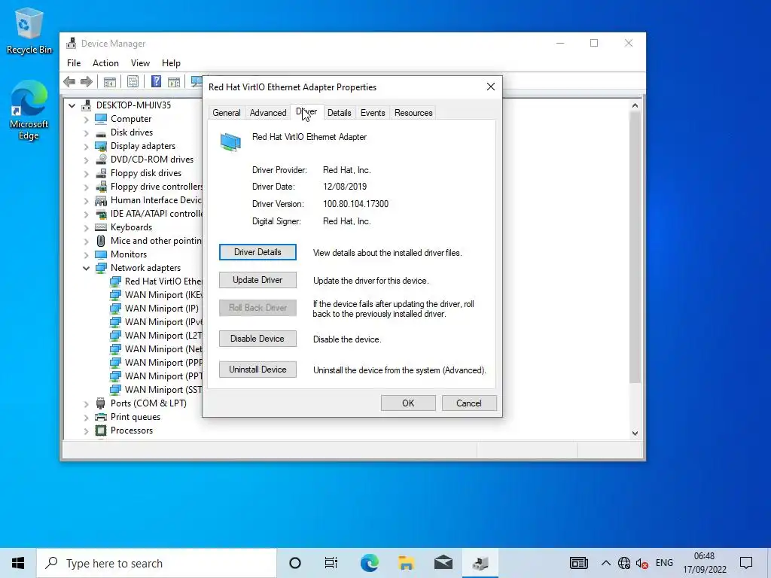The image size is (771, 578).
Task: Expand the Ports (COM & LPT) category
Action: pos(86,403)
